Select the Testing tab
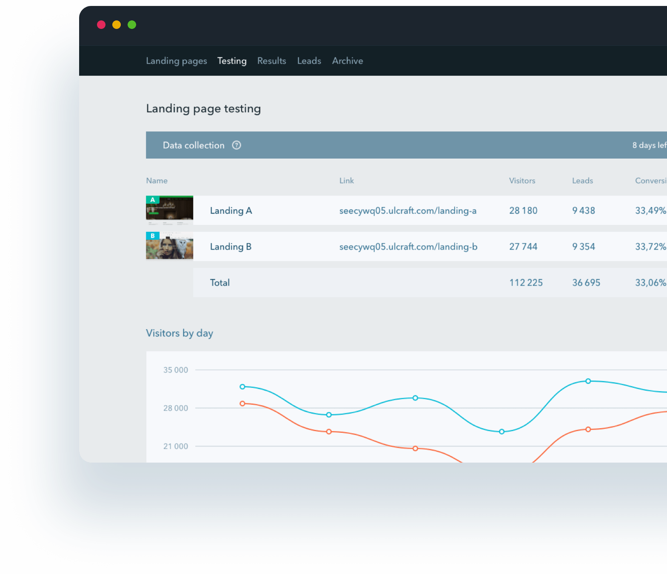Screen dimensions: 667x574 click(232, 61)
